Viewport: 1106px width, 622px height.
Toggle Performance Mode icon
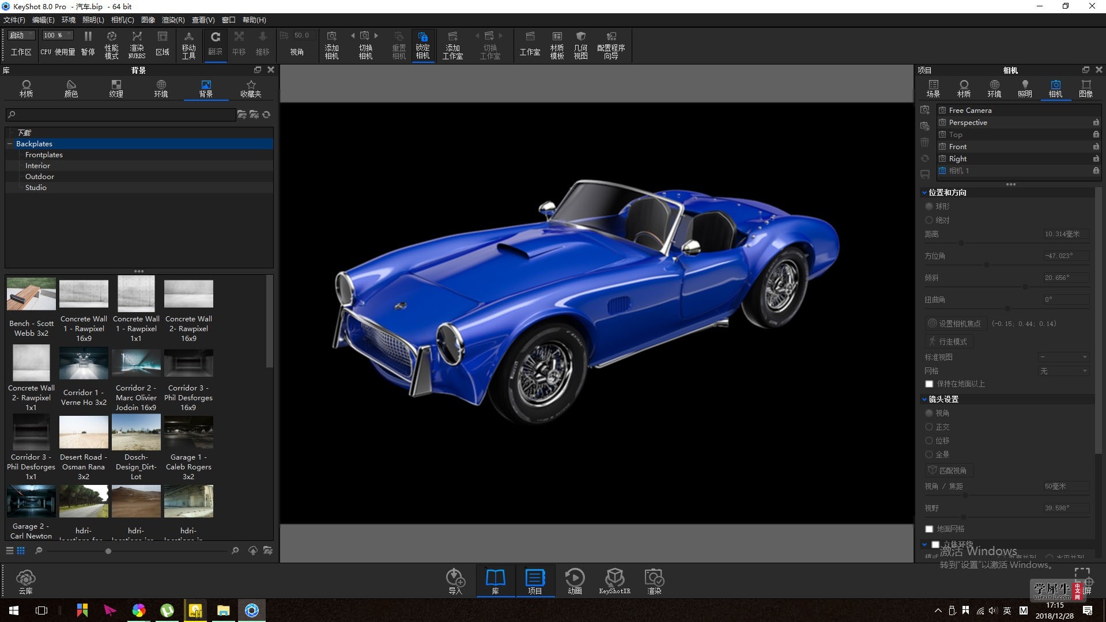[x=111, y=44]
